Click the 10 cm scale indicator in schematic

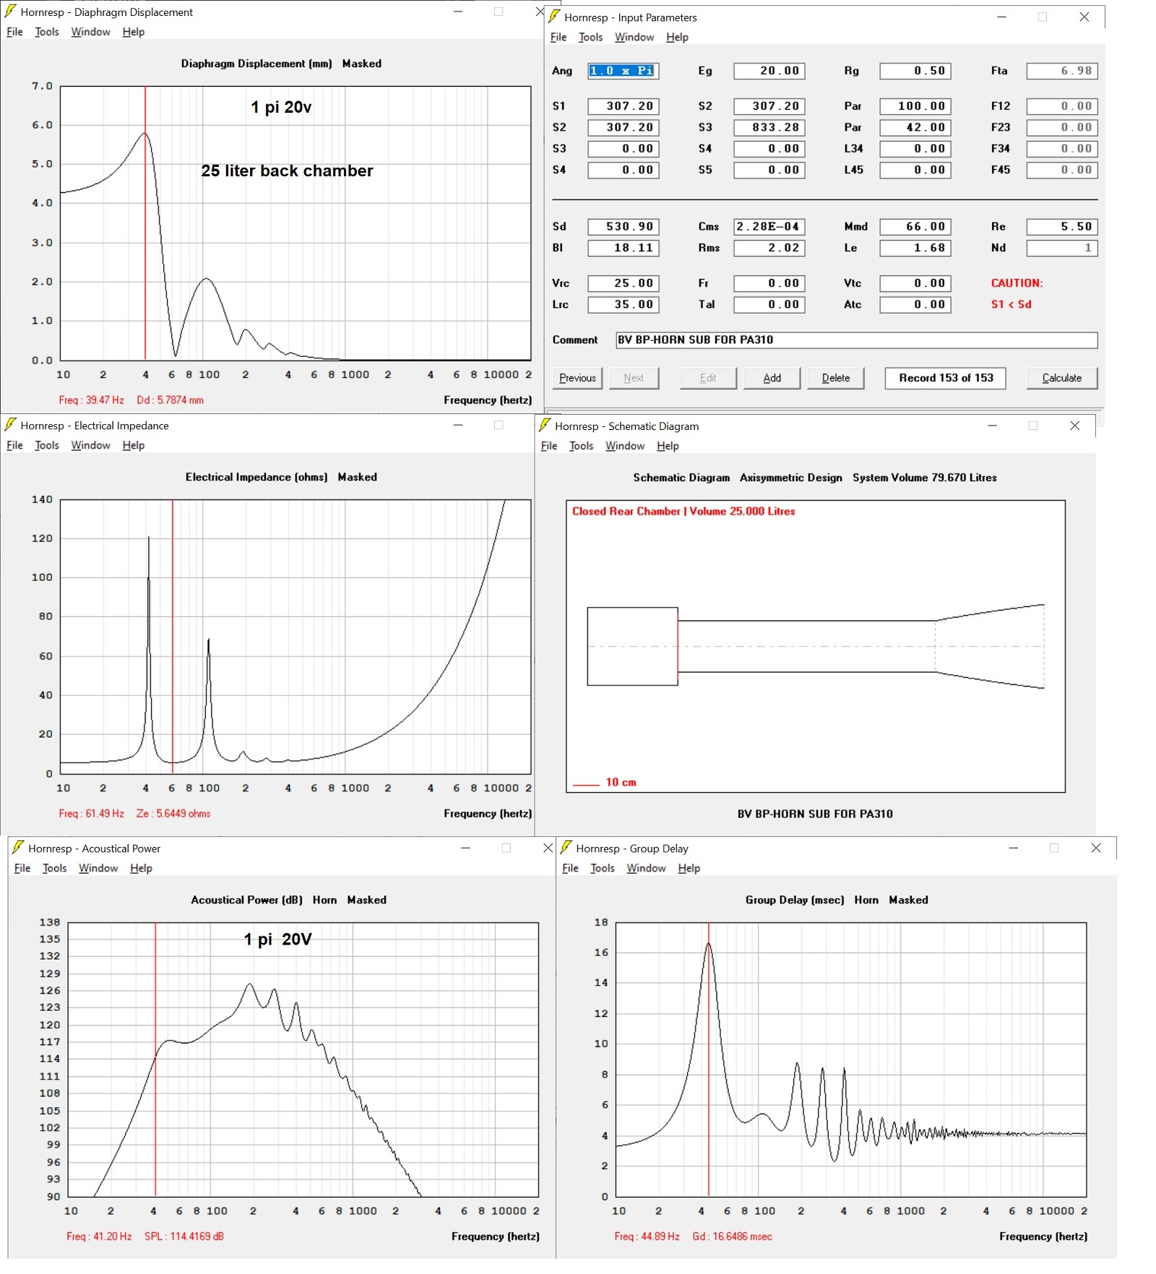click(x=605, y=783)
